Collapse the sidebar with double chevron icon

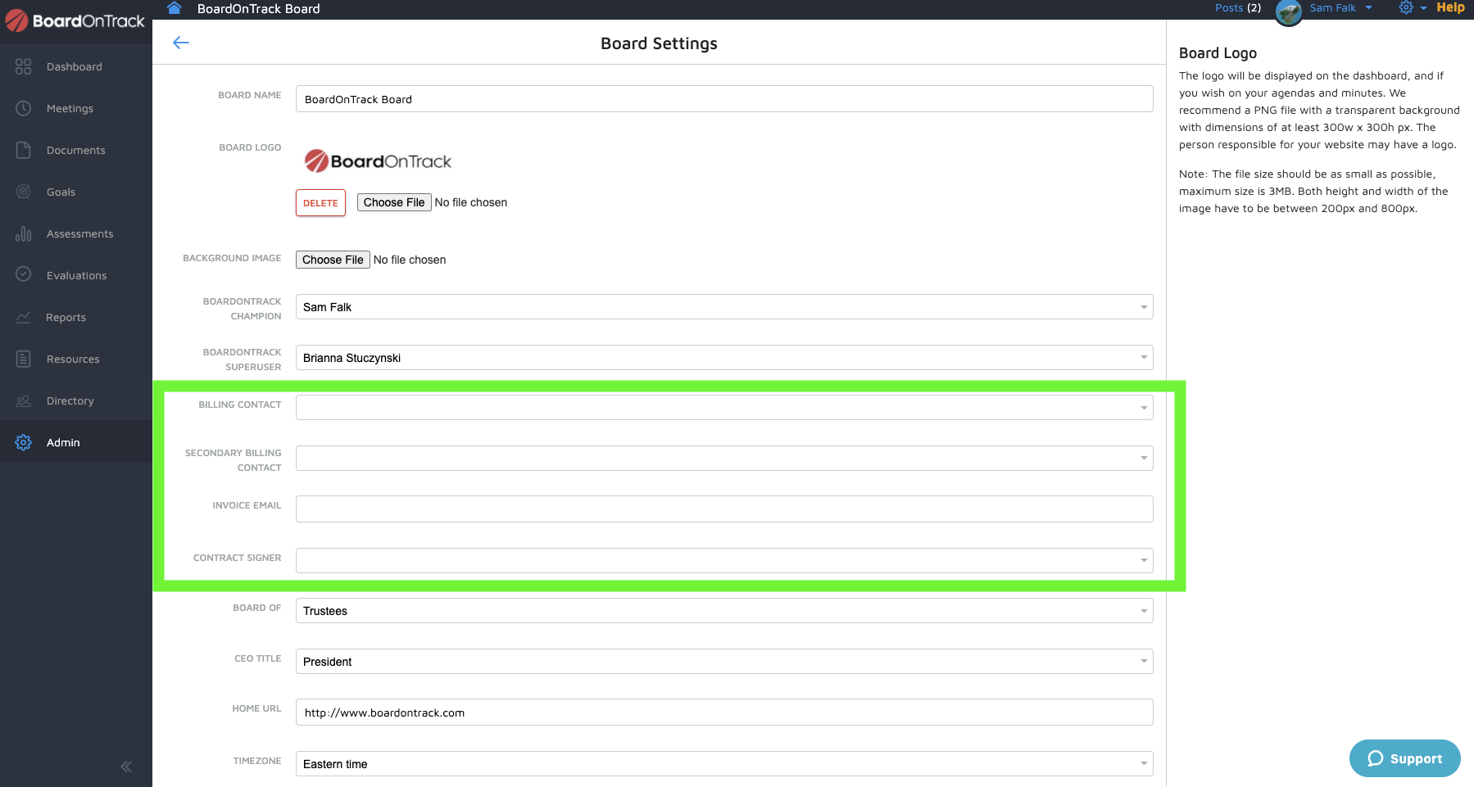click(126, 767)
